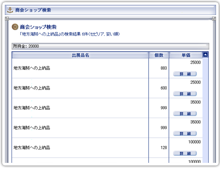Click the 所持金: 20000 money bar
Screen dimensions: 220x169
tap(110, 46)
